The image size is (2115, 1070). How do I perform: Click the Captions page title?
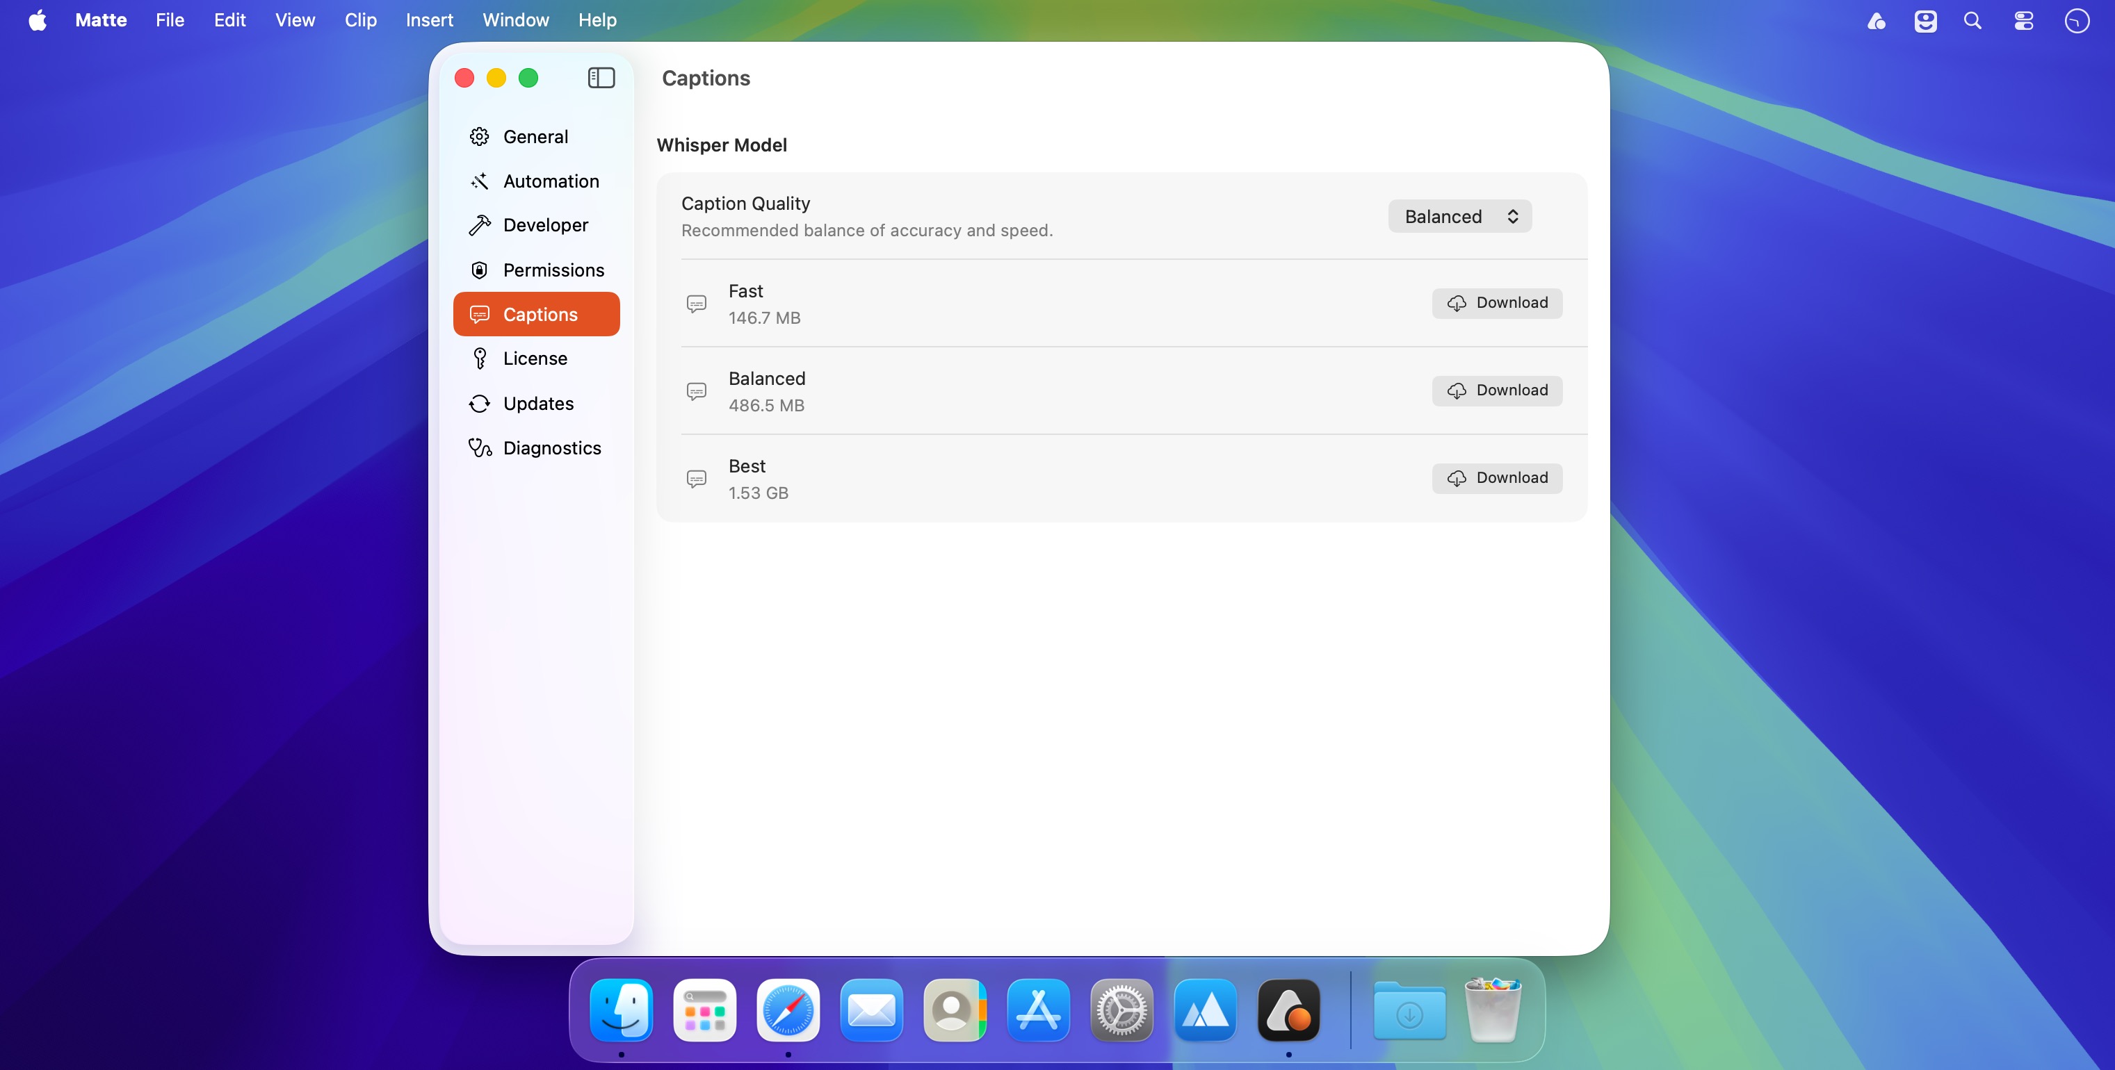[706, 78]
